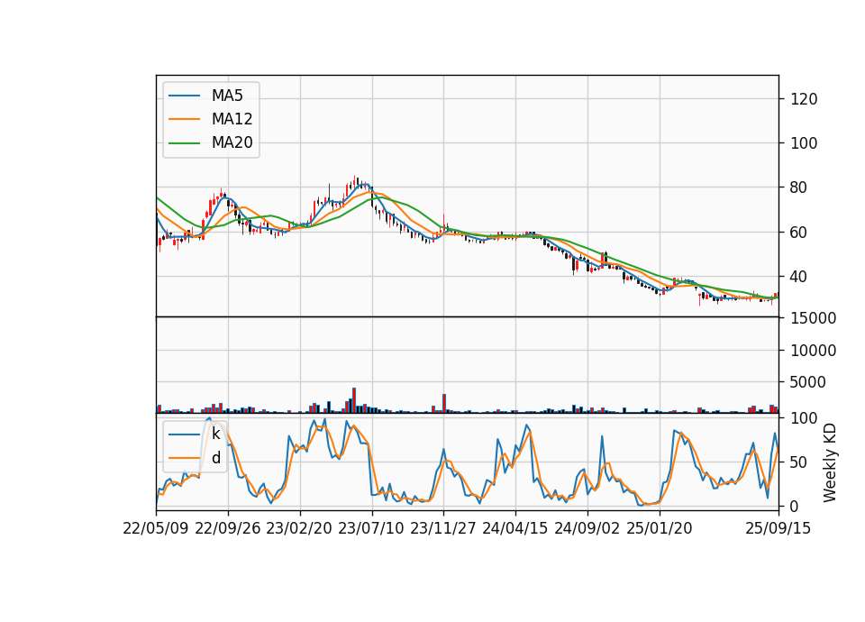The width and height of the screenshot is (865, 622).
Task: Click the 24/09/02 date label
Action: [x=587, y=528]
